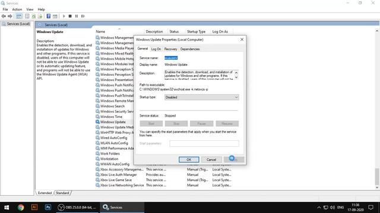Launch Google Chrome from the taskbar

tap(21, 208)
